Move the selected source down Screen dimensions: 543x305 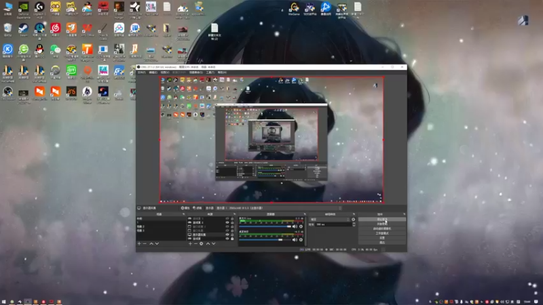click(x=214, y=244)
